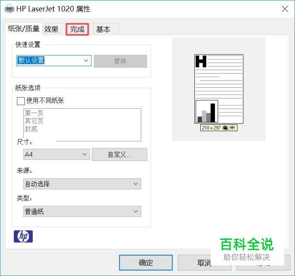295x276 pixels.
Task: Select 其它页 in the paper list
Action: pos(34,121)
